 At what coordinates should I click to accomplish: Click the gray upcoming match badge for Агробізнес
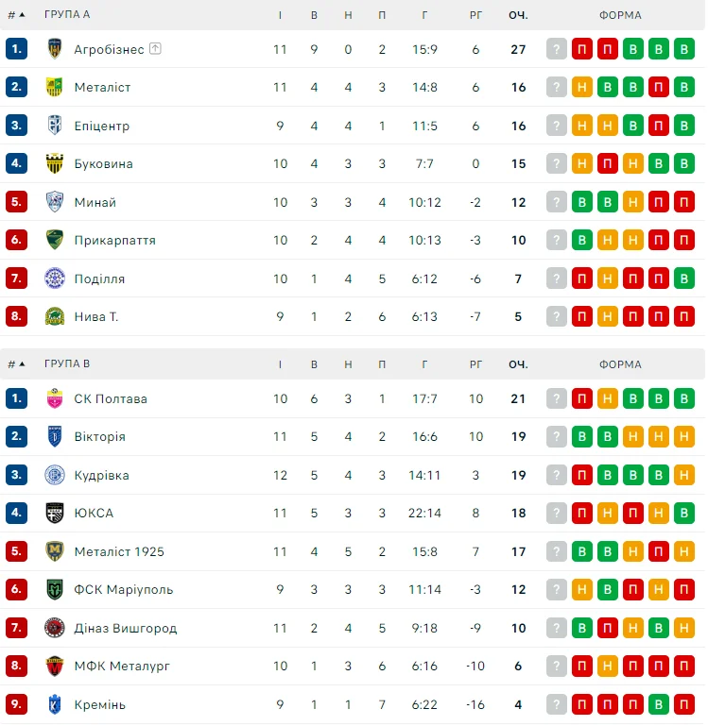557,49
